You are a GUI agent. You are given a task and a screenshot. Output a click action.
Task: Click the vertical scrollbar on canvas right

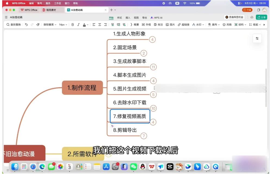click(x=266, y=88)
